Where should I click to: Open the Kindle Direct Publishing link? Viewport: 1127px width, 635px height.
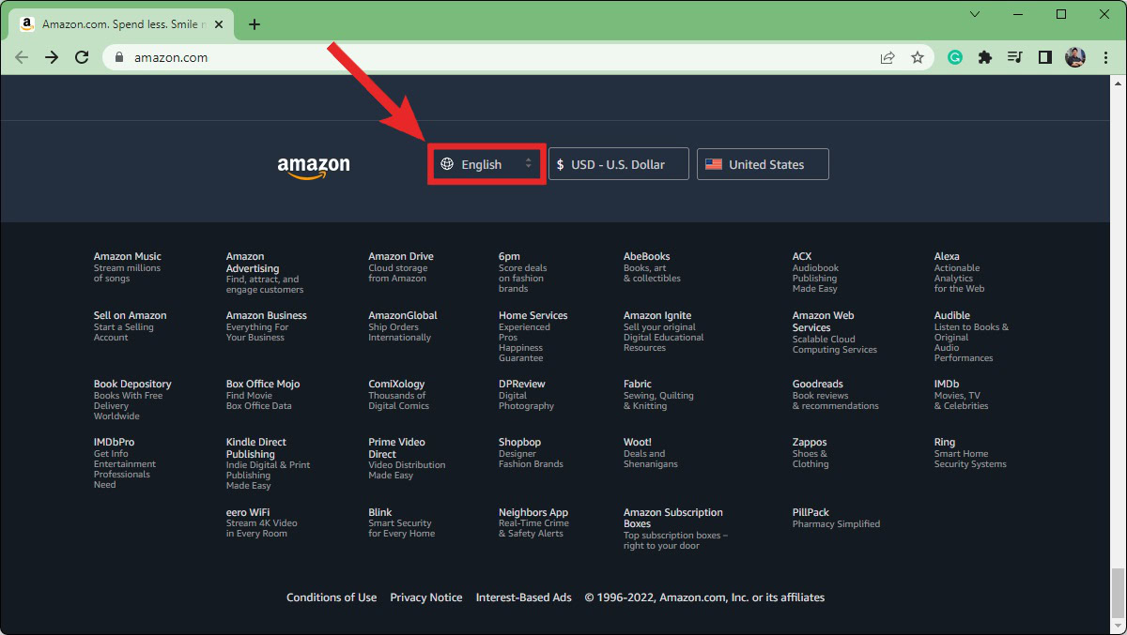(256, 448)
